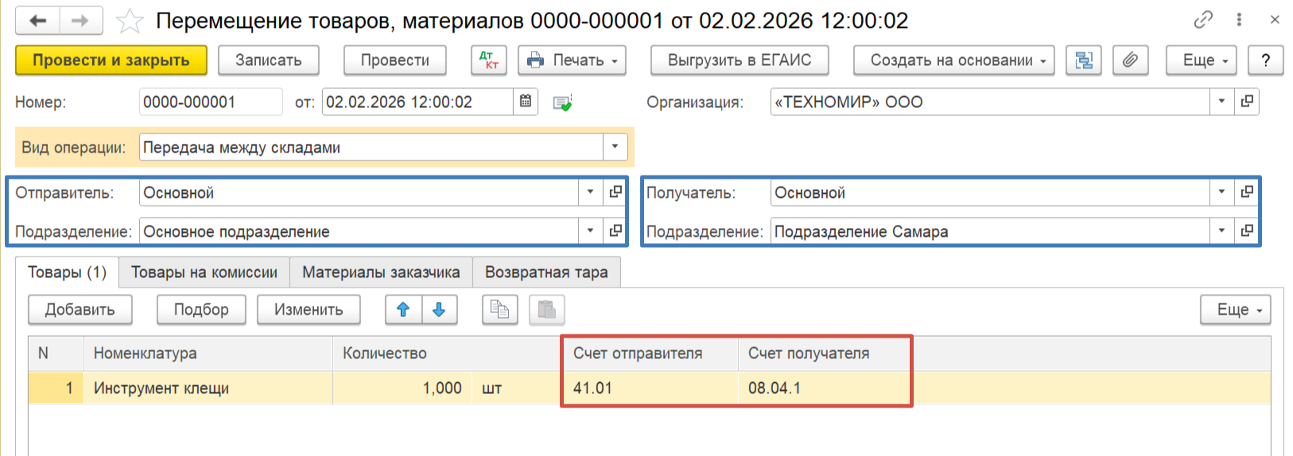Select recipient account cell 08.04.1
This screenshot has height=456, width=1293.
click(x=825, y=388)
